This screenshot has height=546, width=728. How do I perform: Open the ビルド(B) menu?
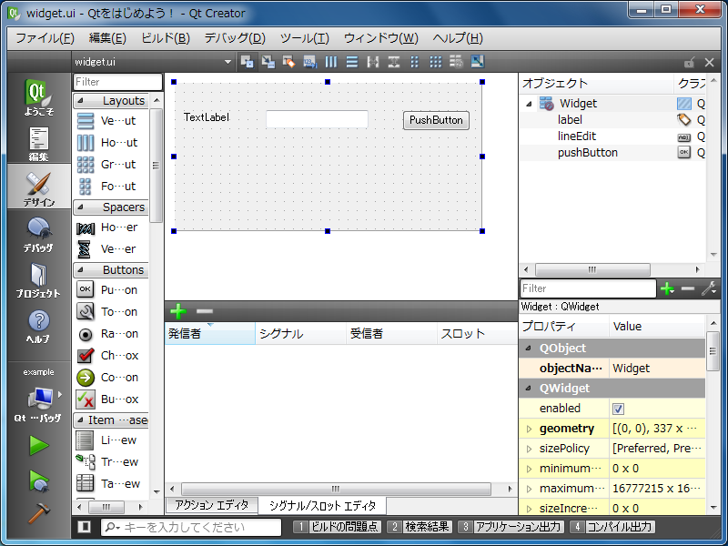pos(166,38)
